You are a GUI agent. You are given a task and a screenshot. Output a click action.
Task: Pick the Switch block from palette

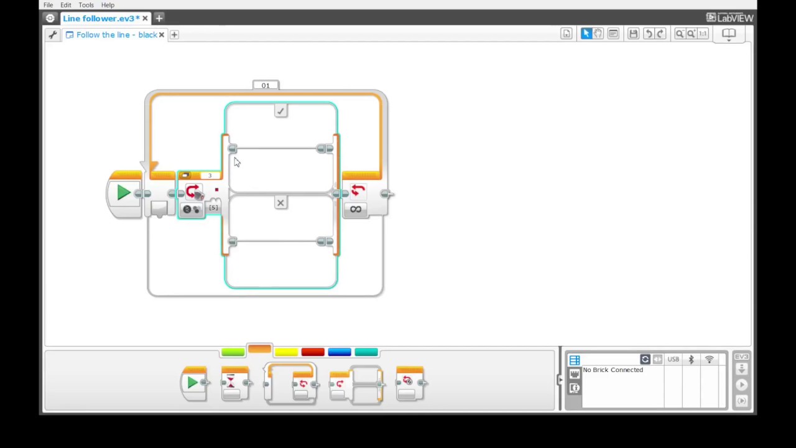click(357, 384)
